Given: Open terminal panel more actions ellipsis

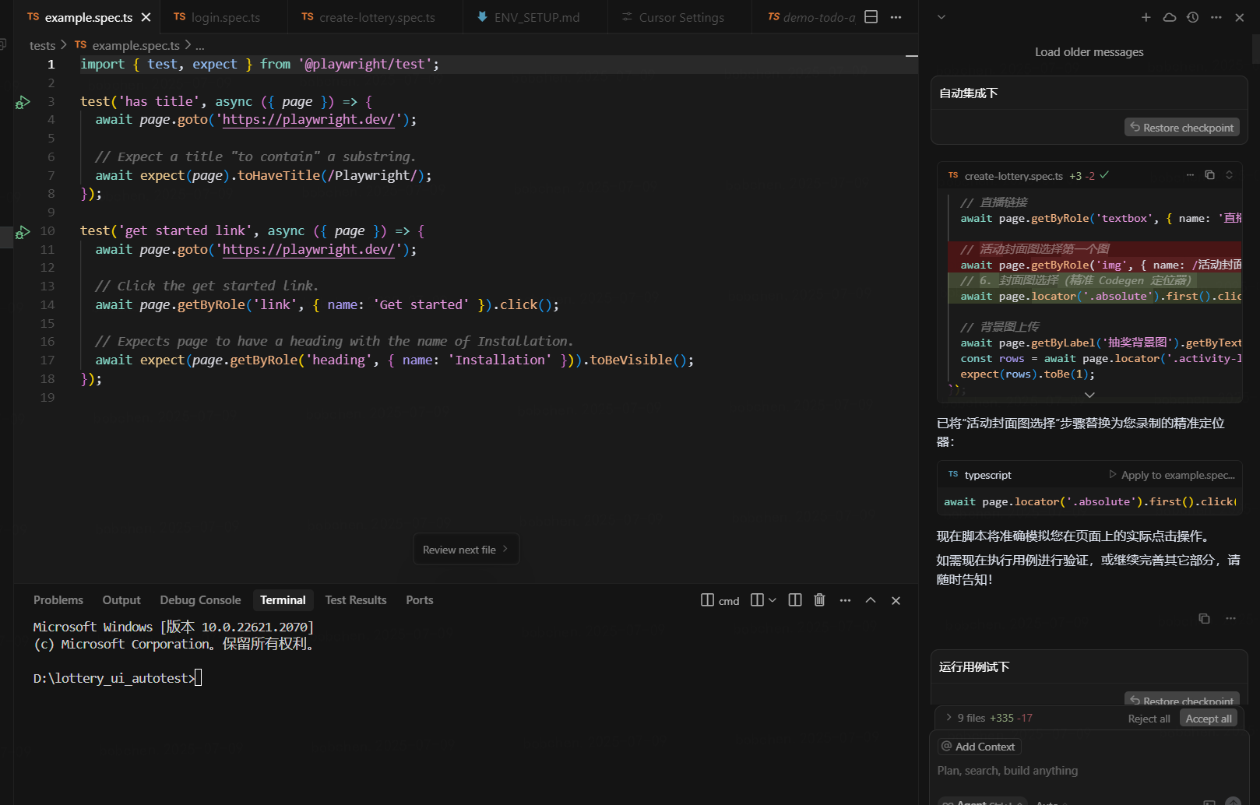Looking at the screenshot, I should pyautogui.click(x=845, y=600).
